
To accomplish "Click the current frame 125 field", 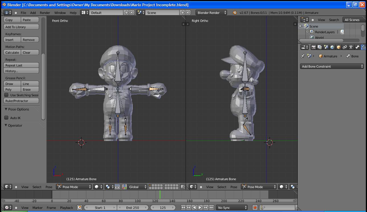I will pyautogui.click(x=163, y=207).
